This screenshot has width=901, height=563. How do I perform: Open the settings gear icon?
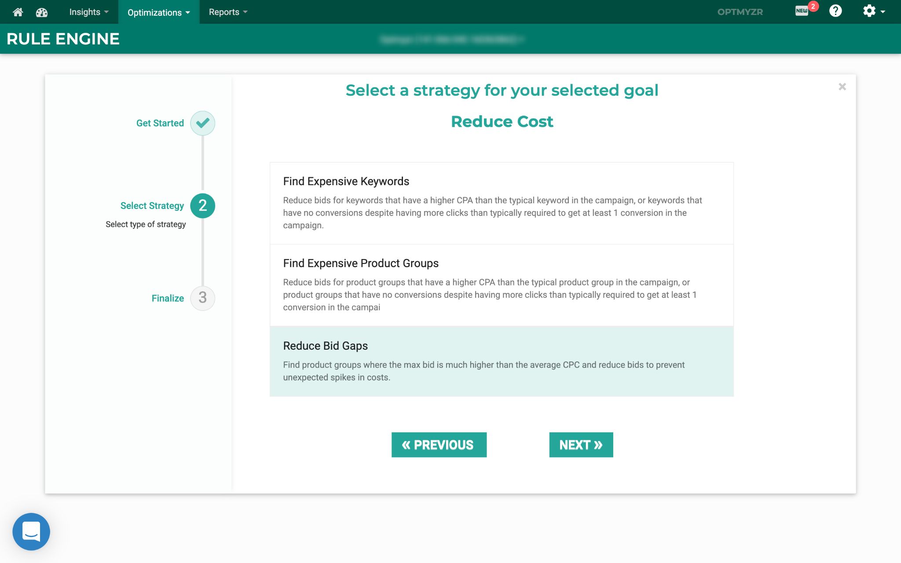pyautogui.click(x=874, y=11)
